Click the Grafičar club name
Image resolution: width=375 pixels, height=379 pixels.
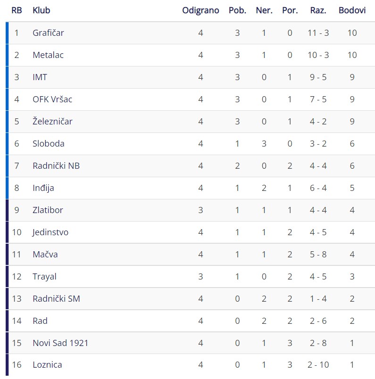pos(48,33)
